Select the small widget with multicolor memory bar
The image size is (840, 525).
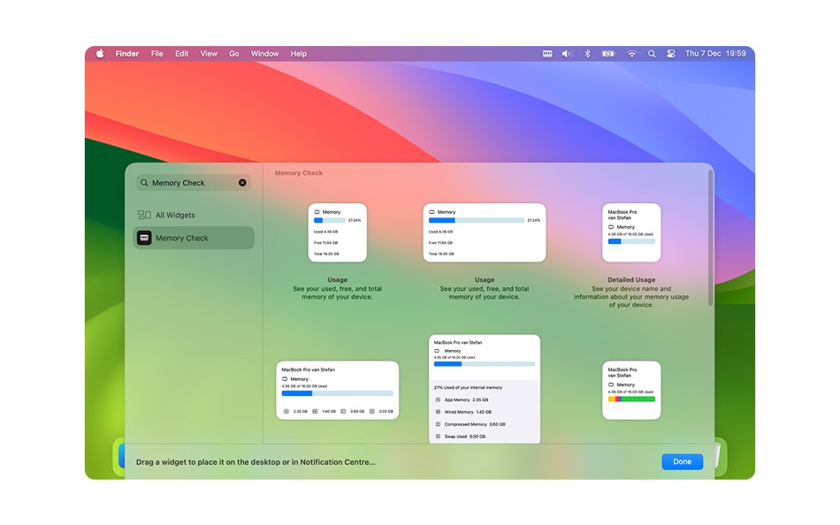(x=631, y=390)
